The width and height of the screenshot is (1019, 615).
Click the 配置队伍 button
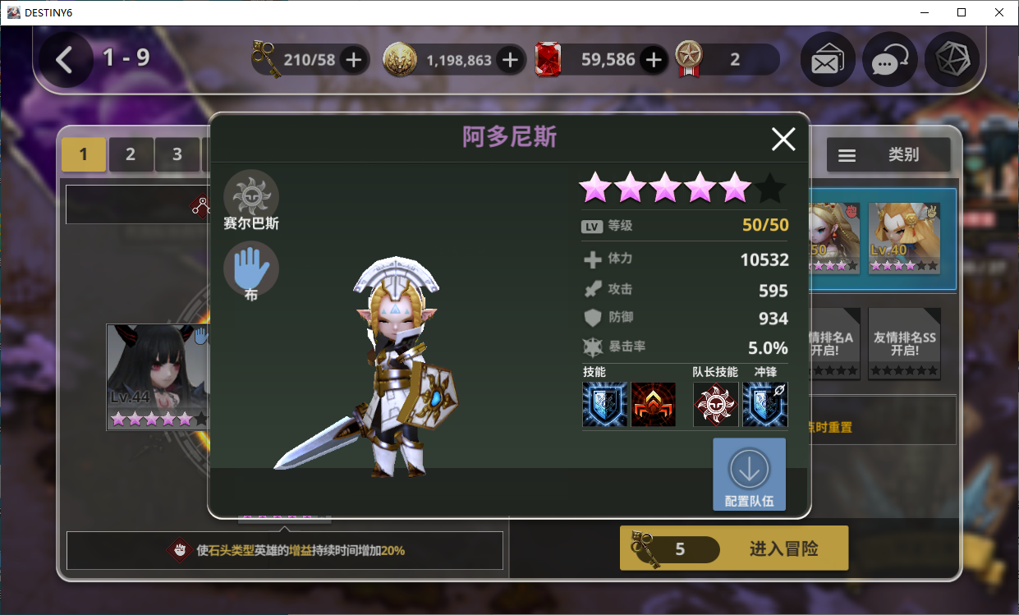749,475
